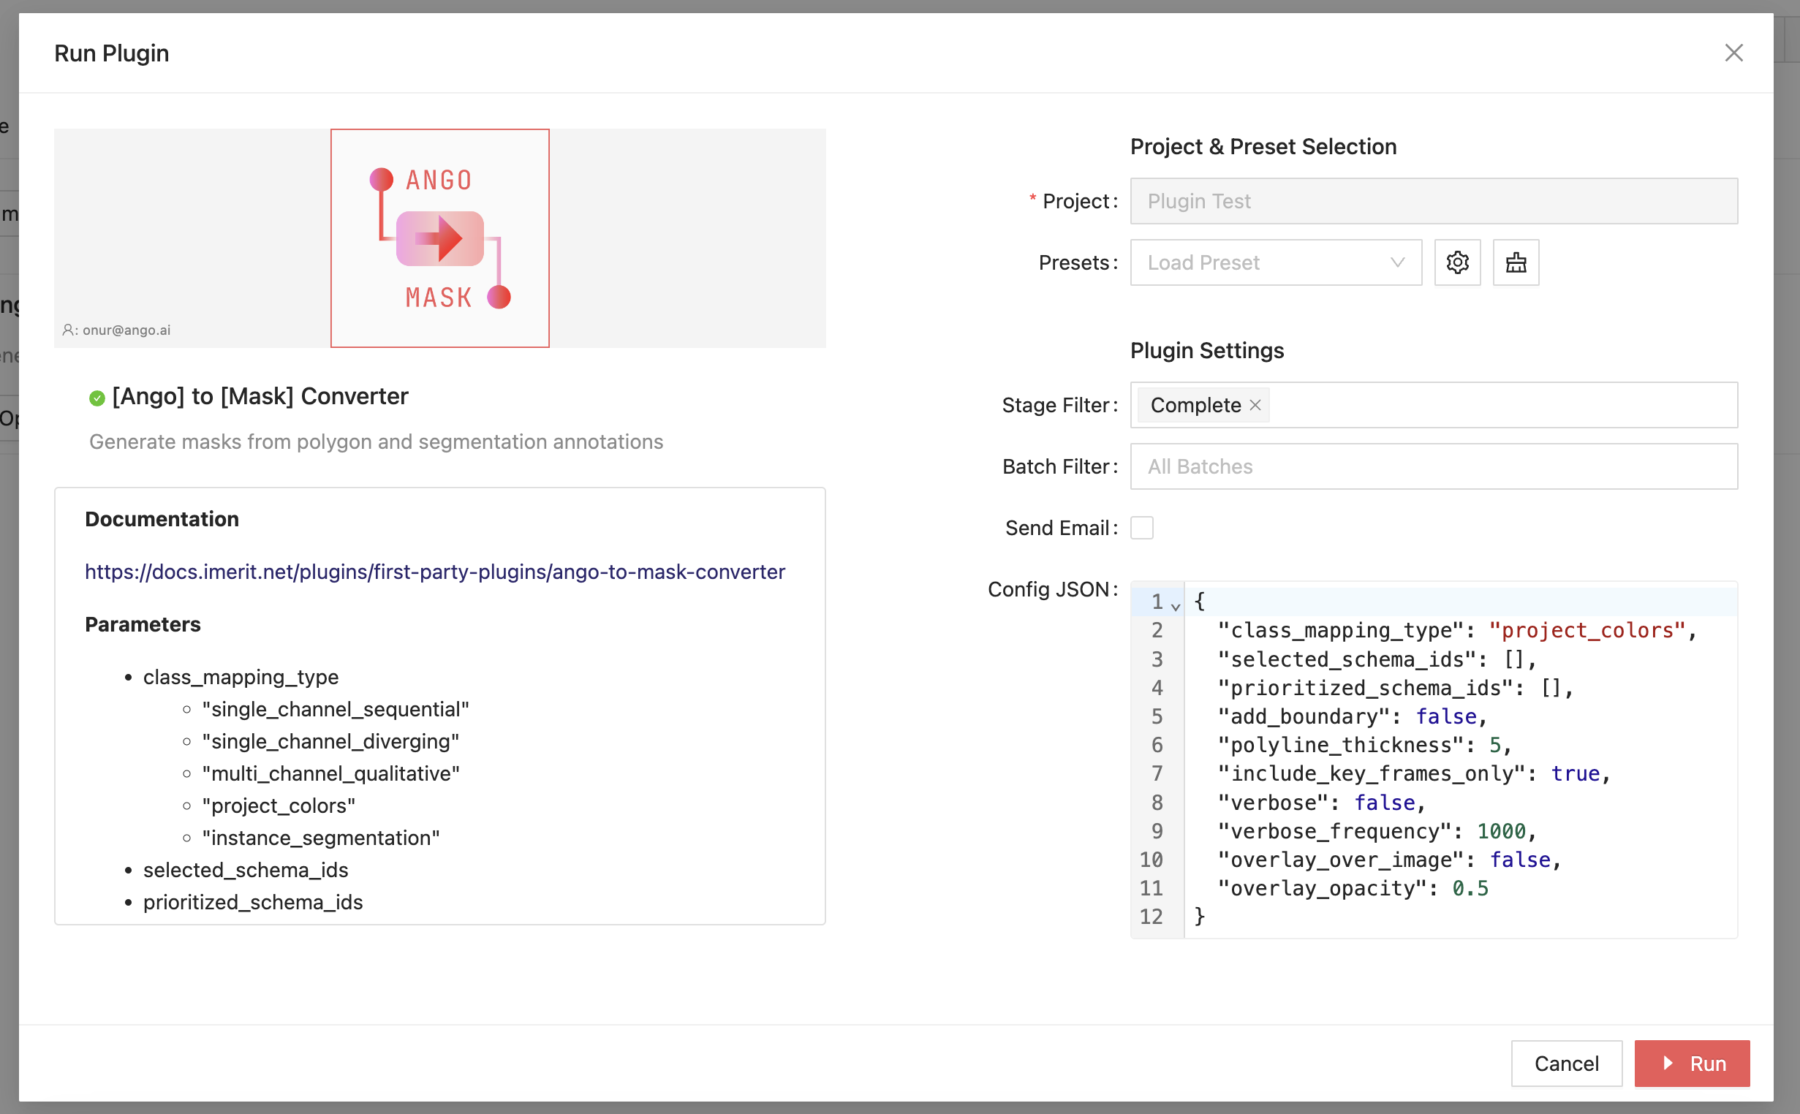Click the preset settings gear icon

click(x=1456, y=262)
